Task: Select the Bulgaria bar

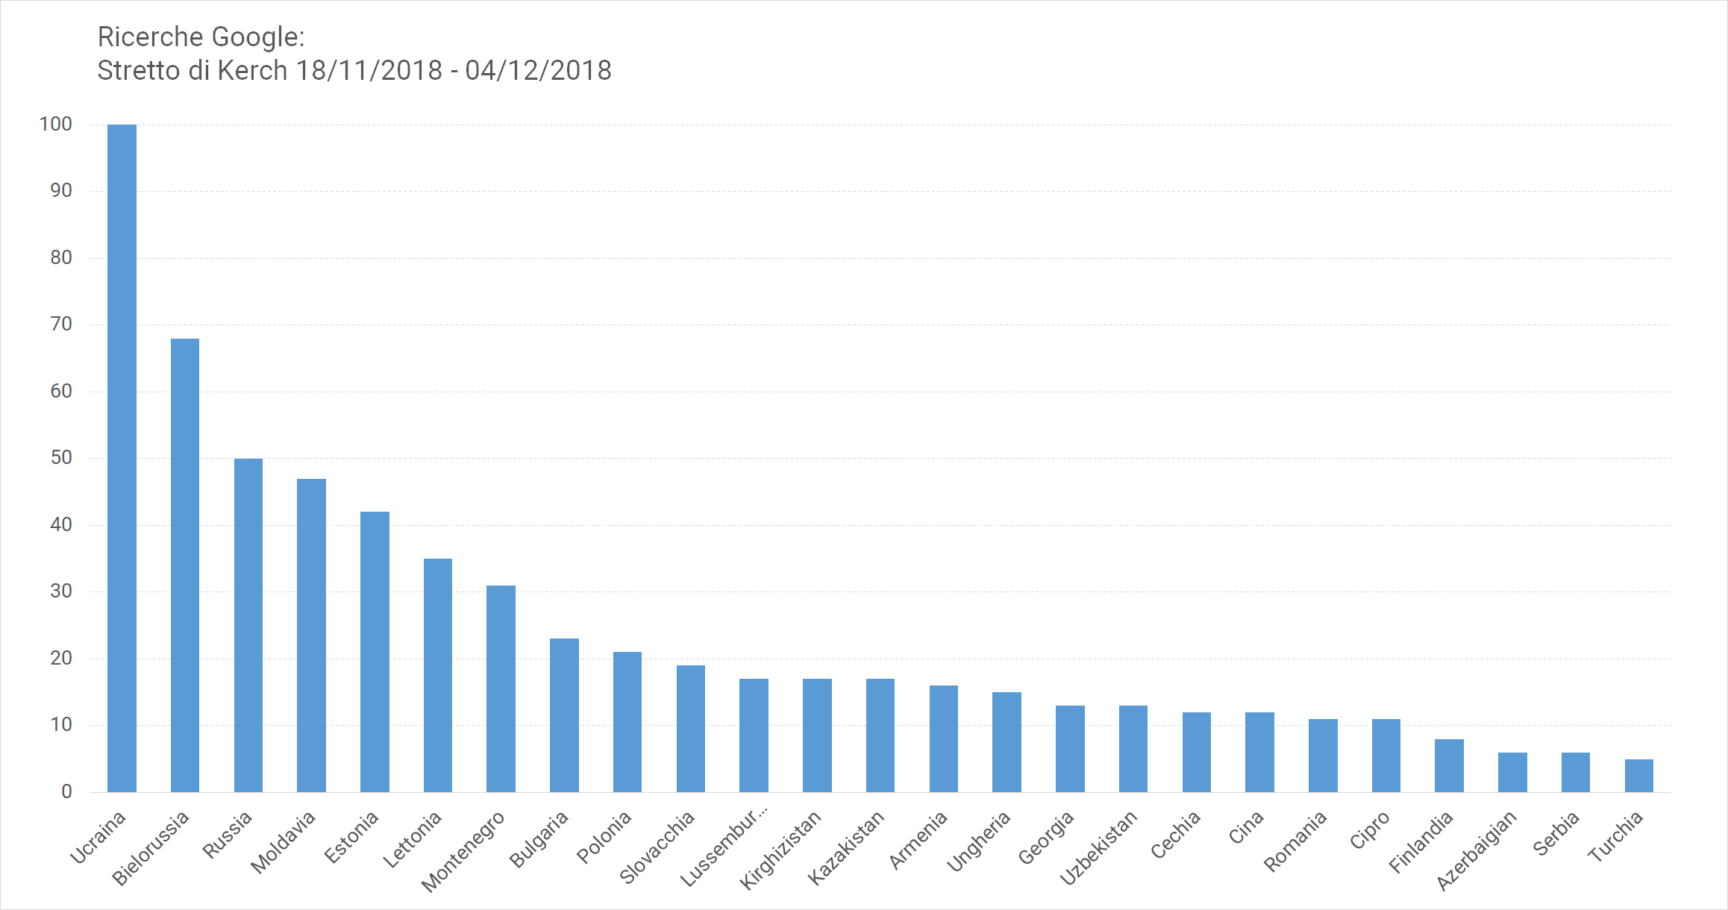Action: pyautogui.click(x=564, y=715)
